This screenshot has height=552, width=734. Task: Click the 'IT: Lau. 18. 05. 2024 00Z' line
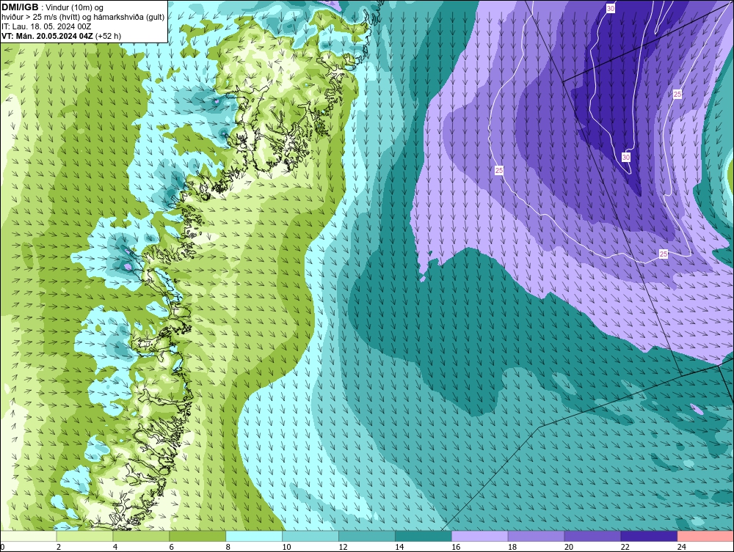tap(46, 26)
